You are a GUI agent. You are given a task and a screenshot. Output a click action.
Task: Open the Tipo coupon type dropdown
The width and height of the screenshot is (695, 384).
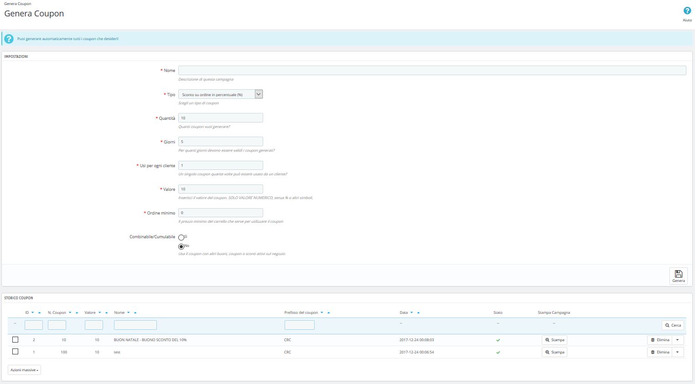pyautogui.click(x=220, y=94)
